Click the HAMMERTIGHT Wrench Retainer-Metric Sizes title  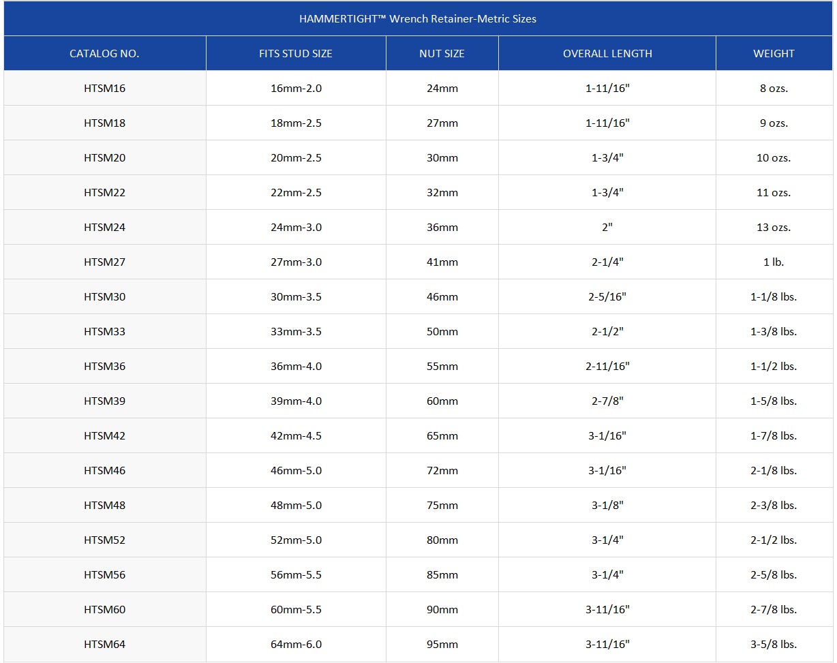point(418,19)
